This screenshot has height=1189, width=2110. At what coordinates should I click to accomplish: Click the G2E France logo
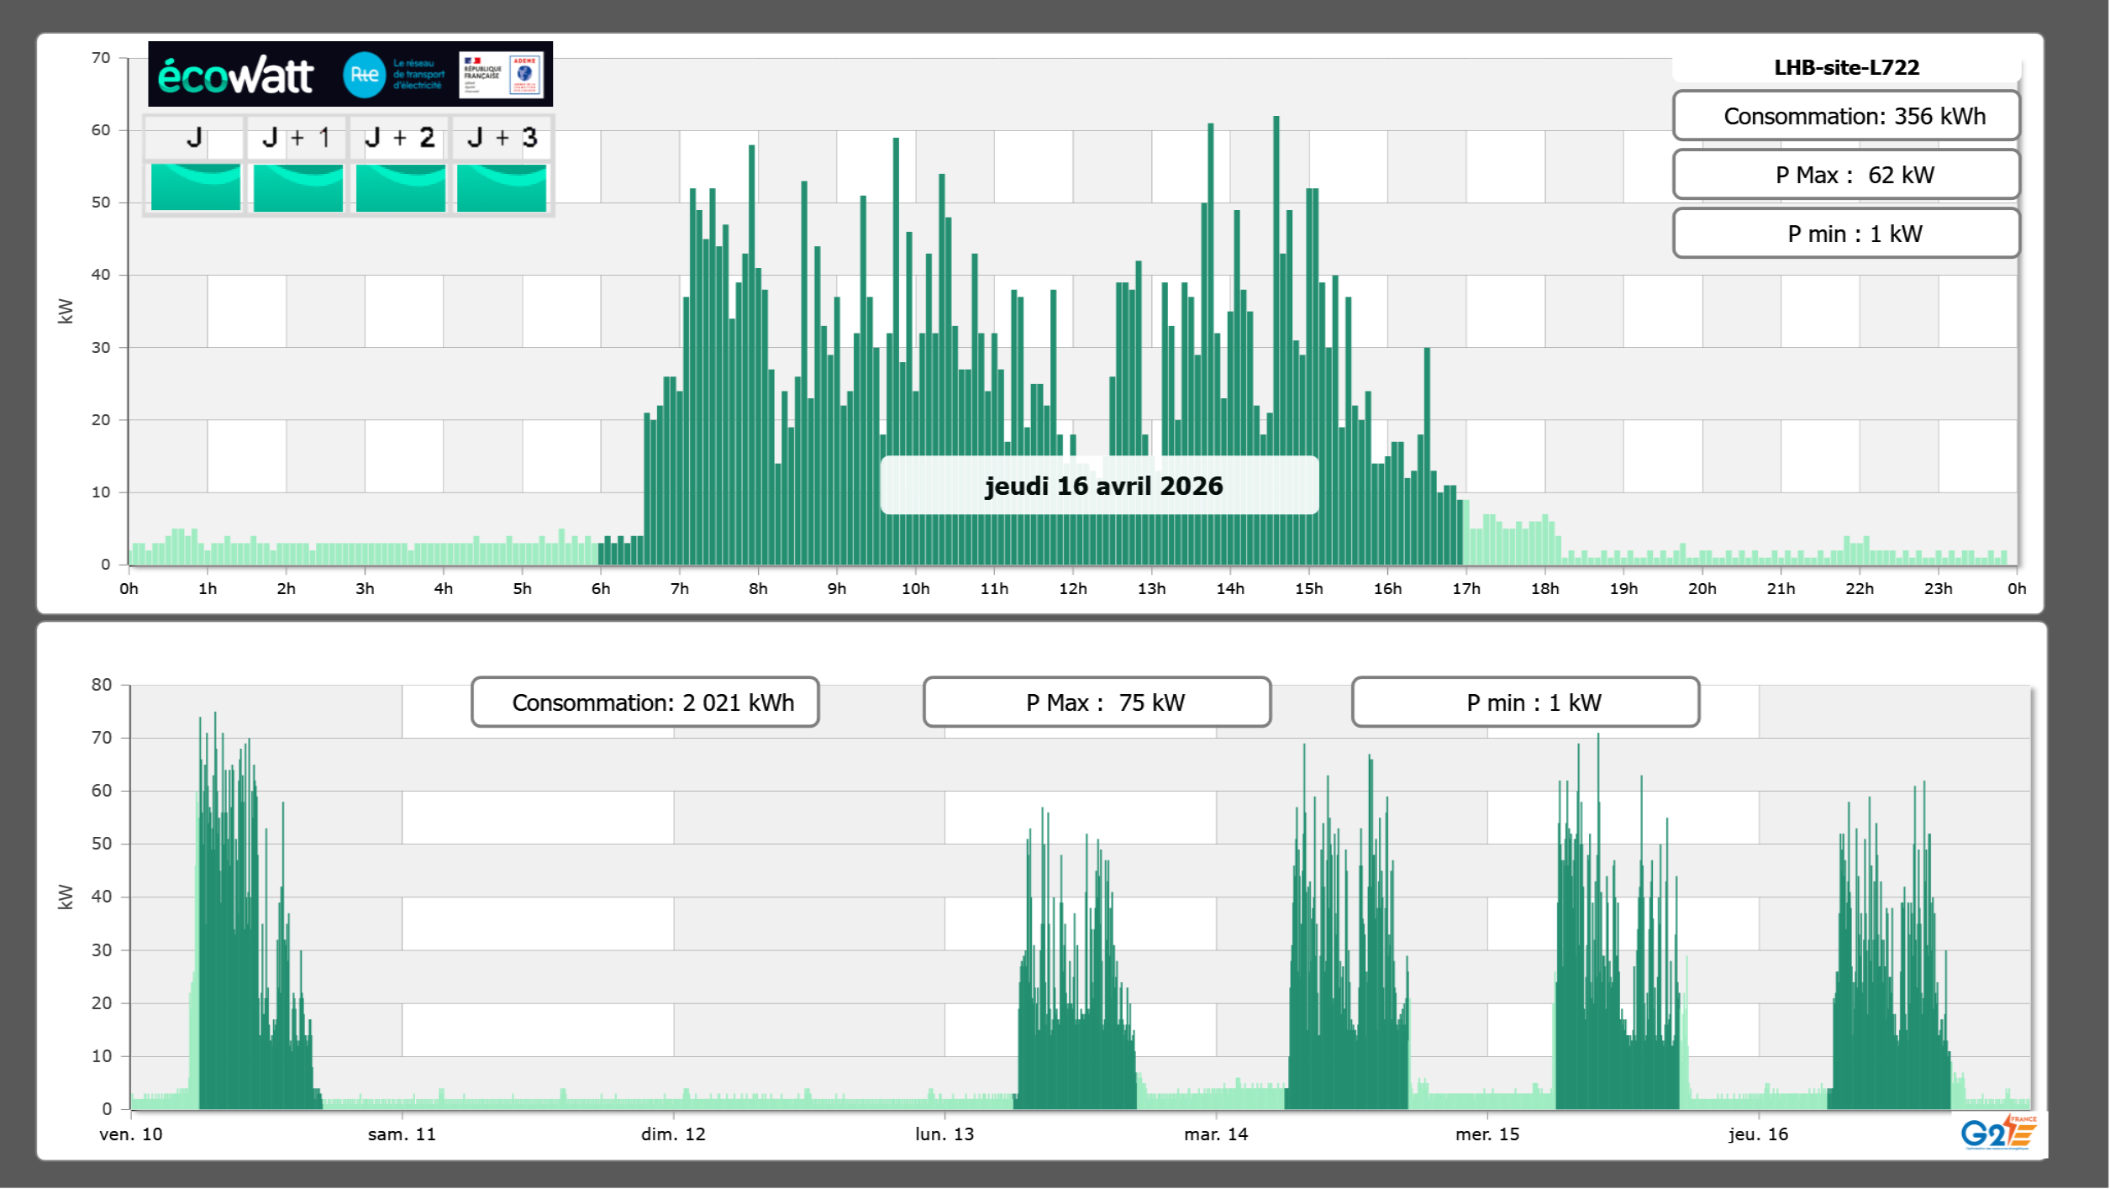(x=1998, y=1133)
